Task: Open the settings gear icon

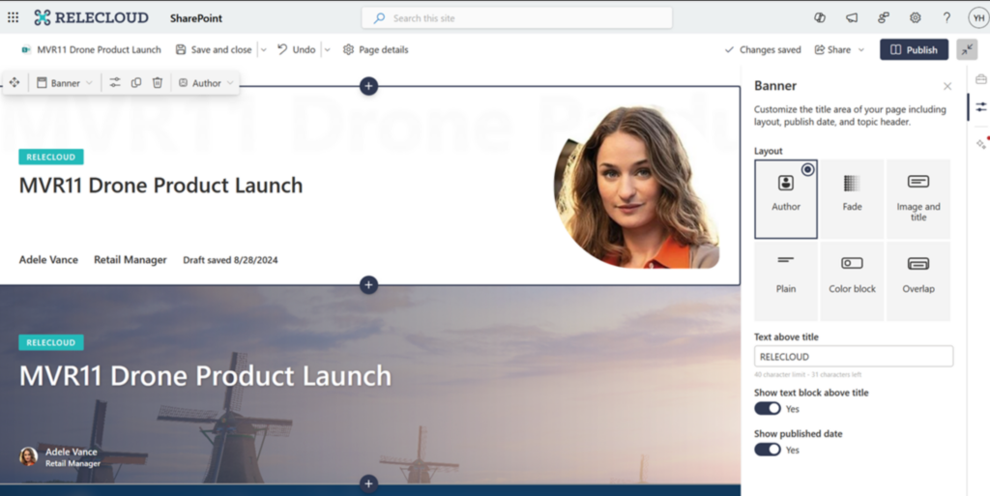Action: (915, 17)
